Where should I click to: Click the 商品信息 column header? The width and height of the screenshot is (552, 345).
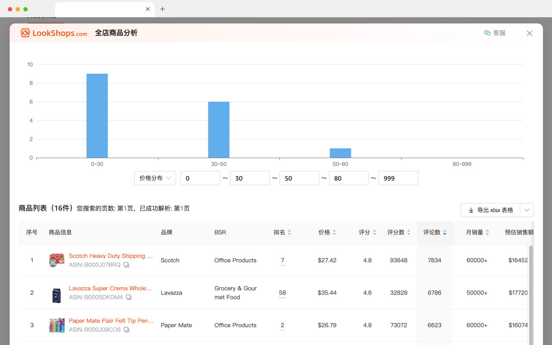[x=60, y=232]
